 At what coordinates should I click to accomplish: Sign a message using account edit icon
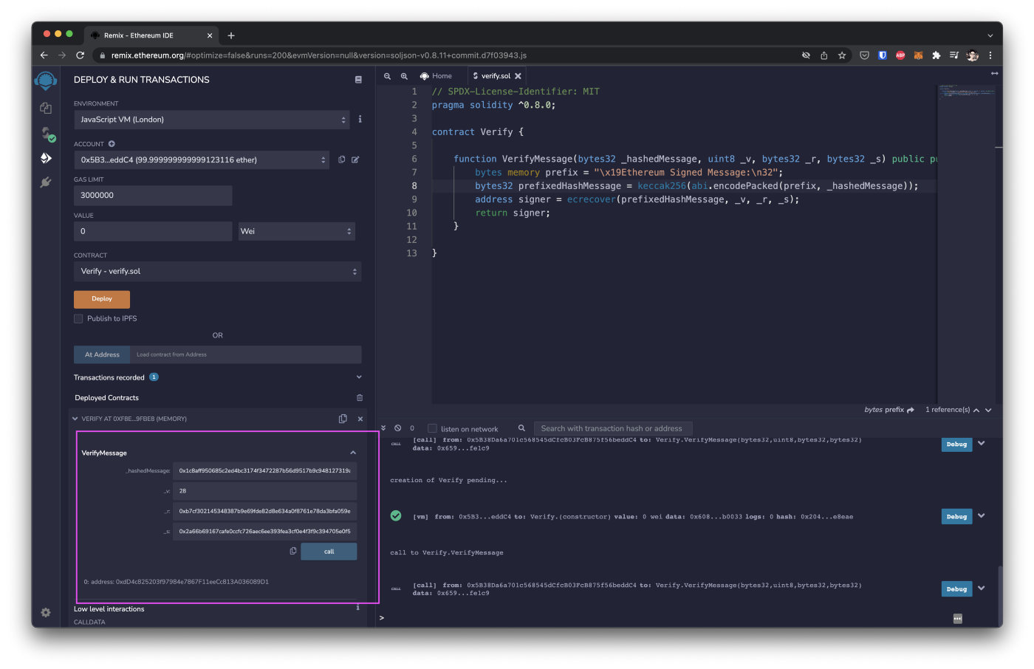[355, 159]
